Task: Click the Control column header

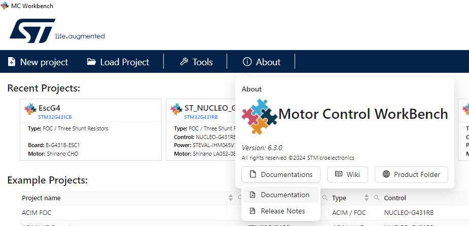Action: [395, 198]
